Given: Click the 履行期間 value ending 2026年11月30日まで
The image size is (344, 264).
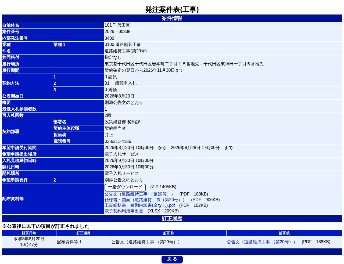Looking at the screenshot, I should 144,70.
